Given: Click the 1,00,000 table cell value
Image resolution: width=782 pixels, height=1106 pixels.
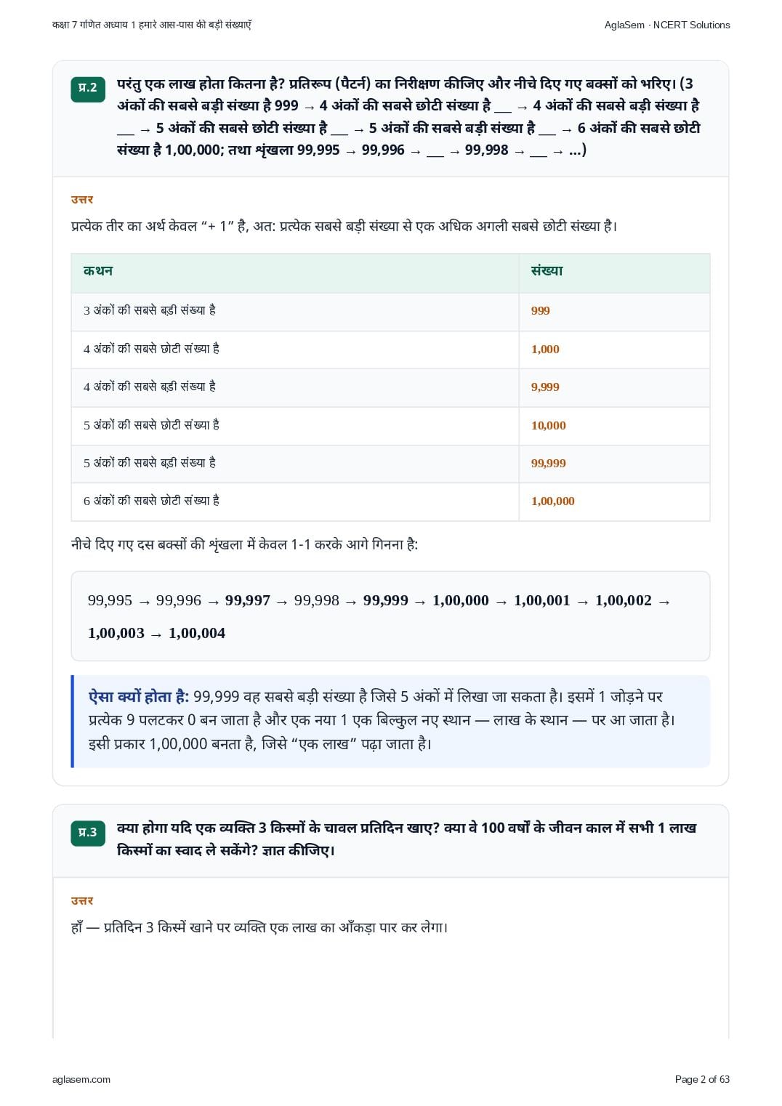Looking at the screenshot, I should pyautogui.click(x=553, y=501).
